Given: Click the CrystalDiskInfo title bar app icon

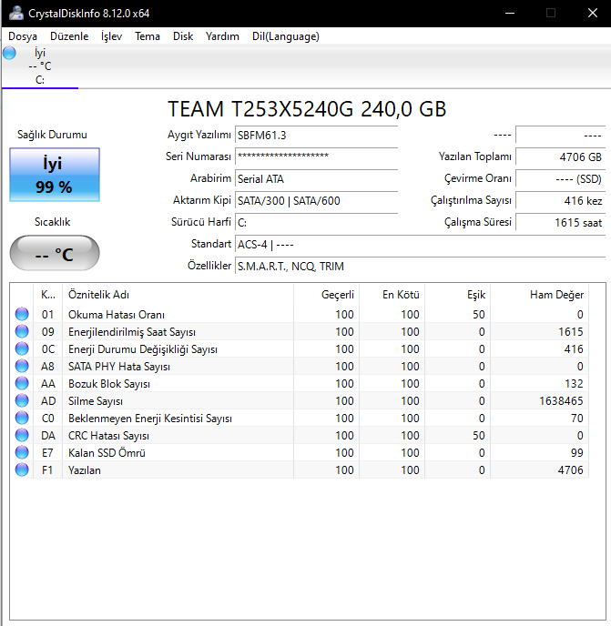Looking at the screenshot, I should click(x=16, y=13).
